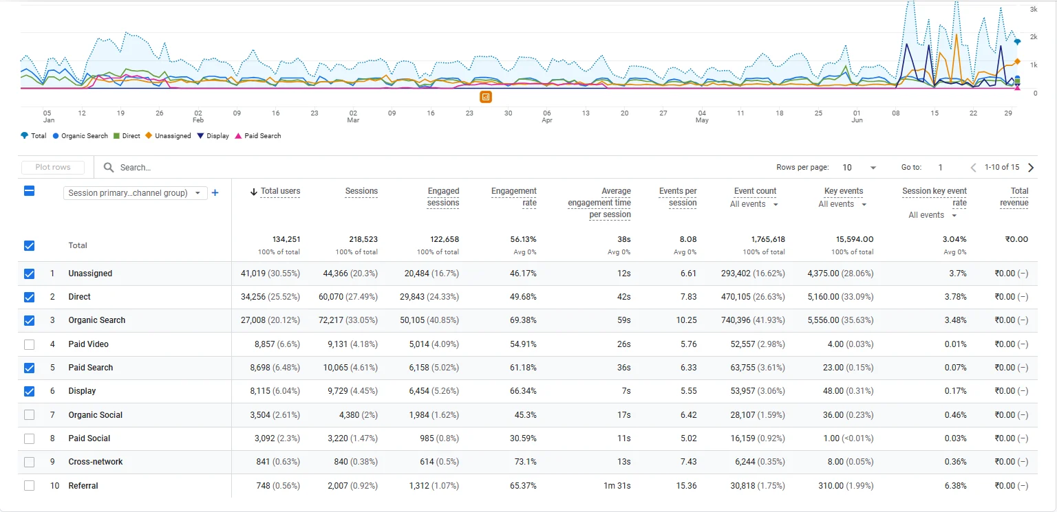Toggle the Paid Search legend triangle
This screenshot has height=512, width=1057.
tap(239, 136)
